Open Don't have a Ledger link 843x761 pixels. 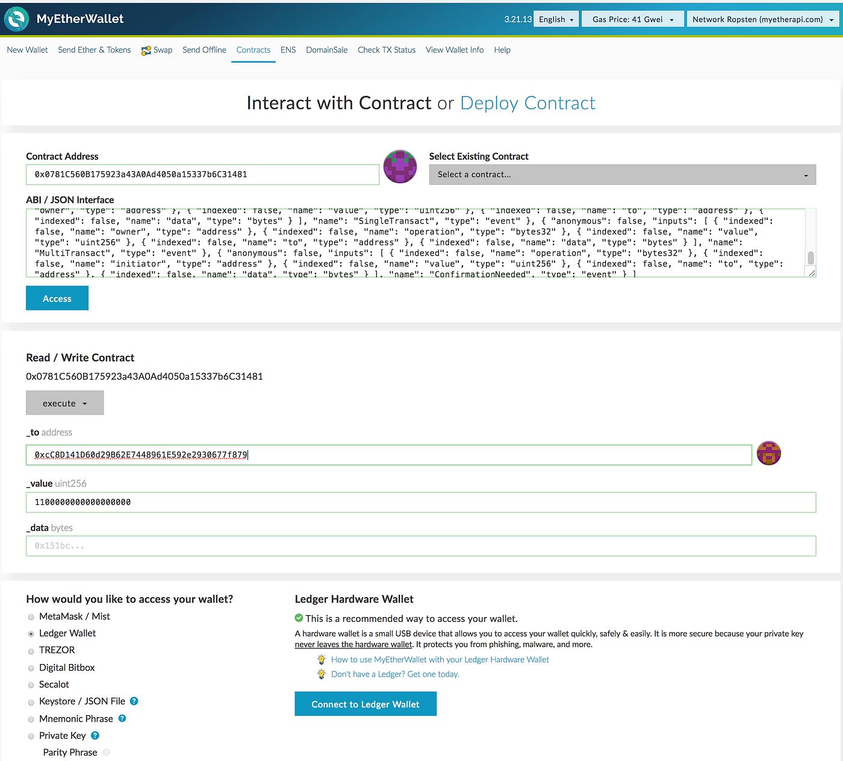click(x=395, y=674)
